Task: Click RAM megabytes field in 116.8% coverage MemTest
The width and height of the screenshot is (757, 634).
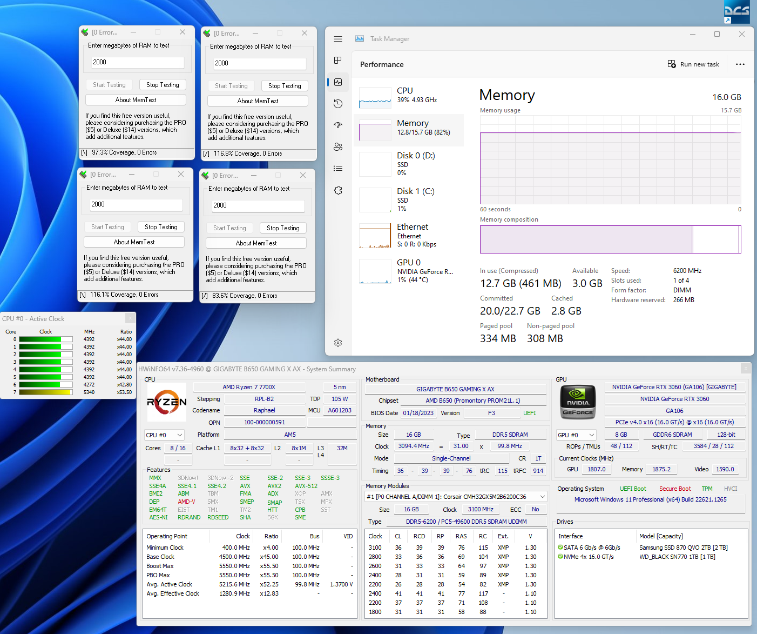Action: point(260,63)
